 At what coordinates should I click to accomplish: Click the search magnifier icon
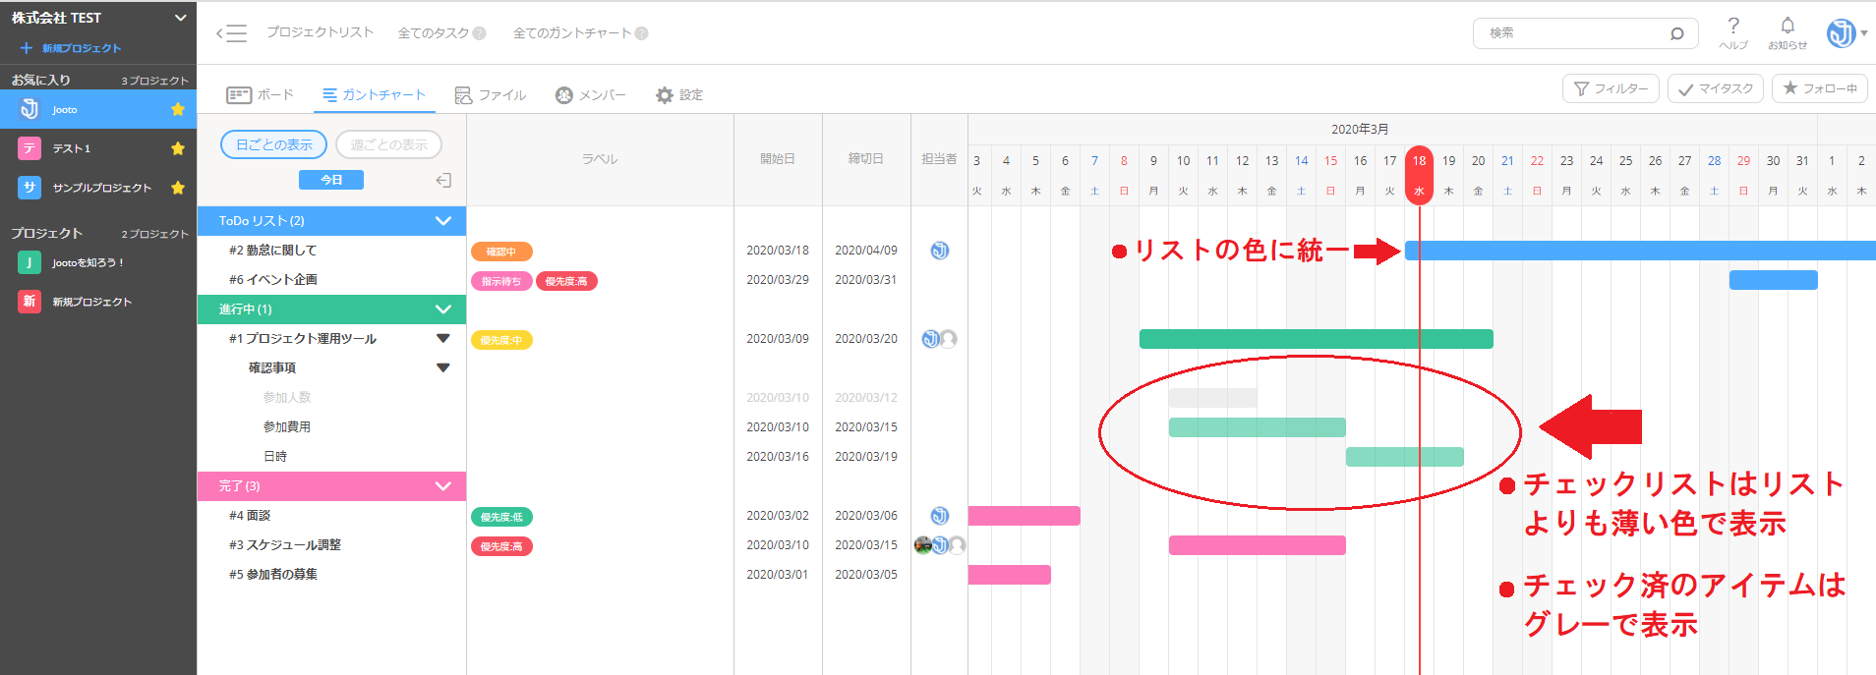(1676, 33)
